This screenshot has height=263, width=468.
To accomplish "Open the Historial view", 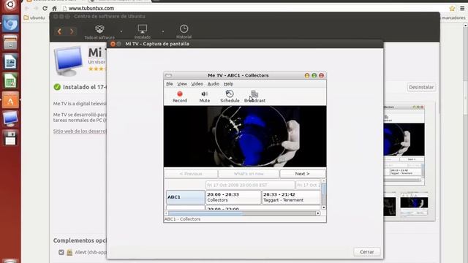I will click(184, 32).
